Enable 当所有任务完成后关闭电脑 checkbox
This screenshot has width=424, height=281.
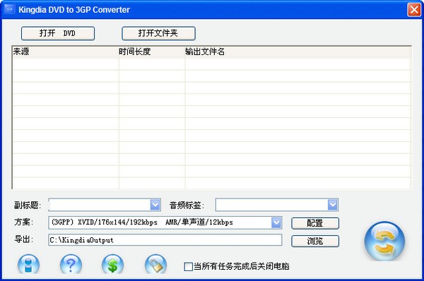188,267
